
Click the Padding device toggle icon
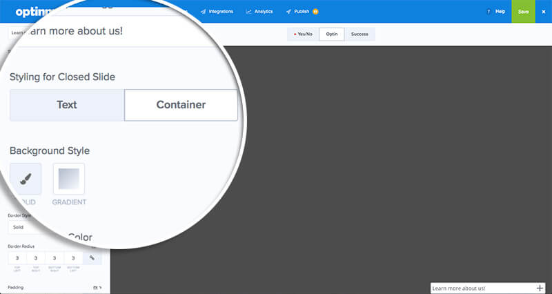point(95,288)
